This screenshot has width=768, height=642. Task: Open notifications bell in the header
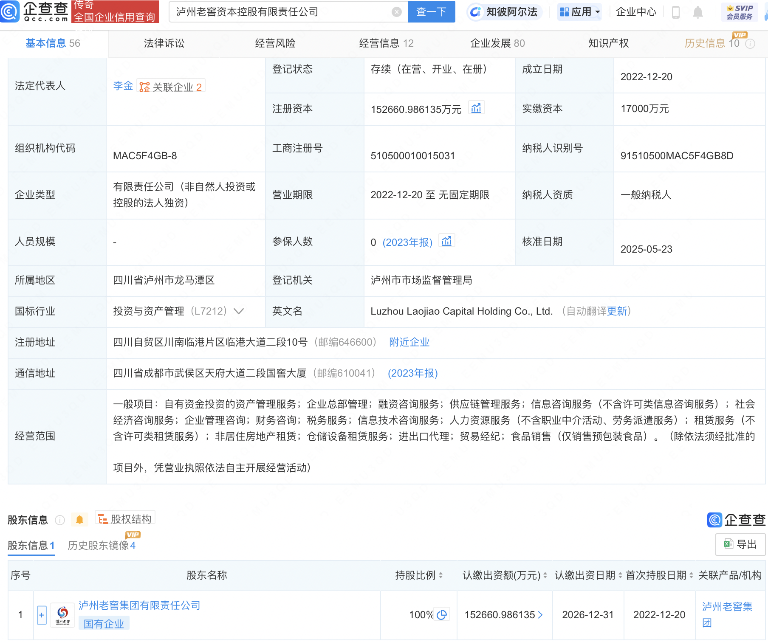(697, 12)
